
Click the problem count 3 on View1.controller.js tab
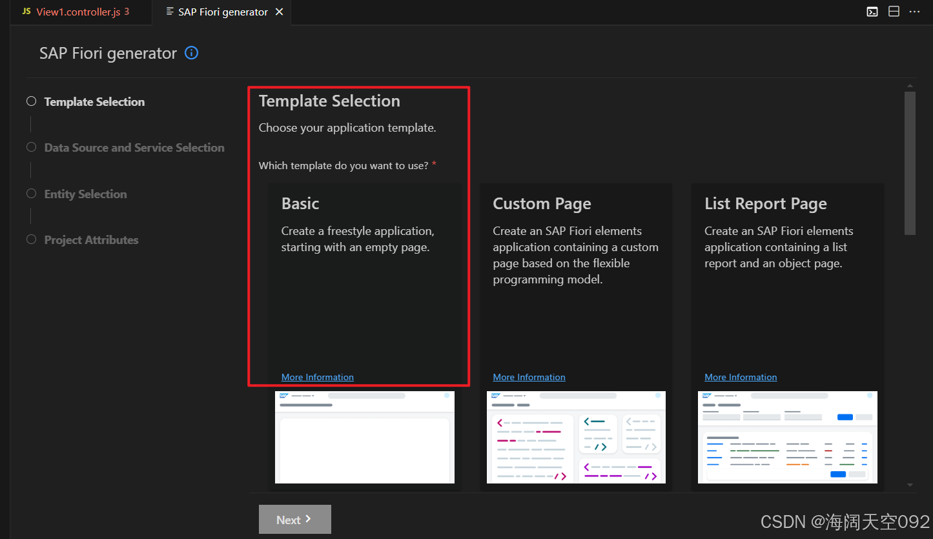pyautogui.click(x=127, y=12)
